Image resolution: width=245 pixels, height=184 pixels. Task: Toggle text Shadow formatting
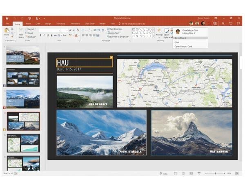pyautogui.click(x=51, y=35)
